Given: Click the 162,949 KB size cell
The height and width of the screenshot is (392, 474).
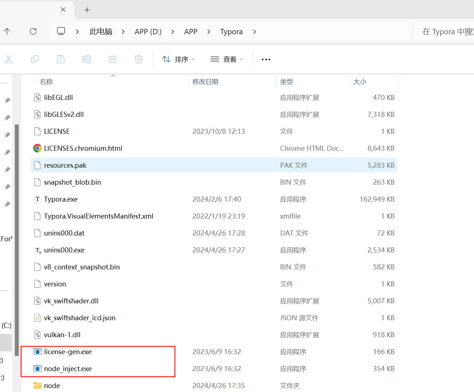Looking at the screenshot, I should coord(377,199).
